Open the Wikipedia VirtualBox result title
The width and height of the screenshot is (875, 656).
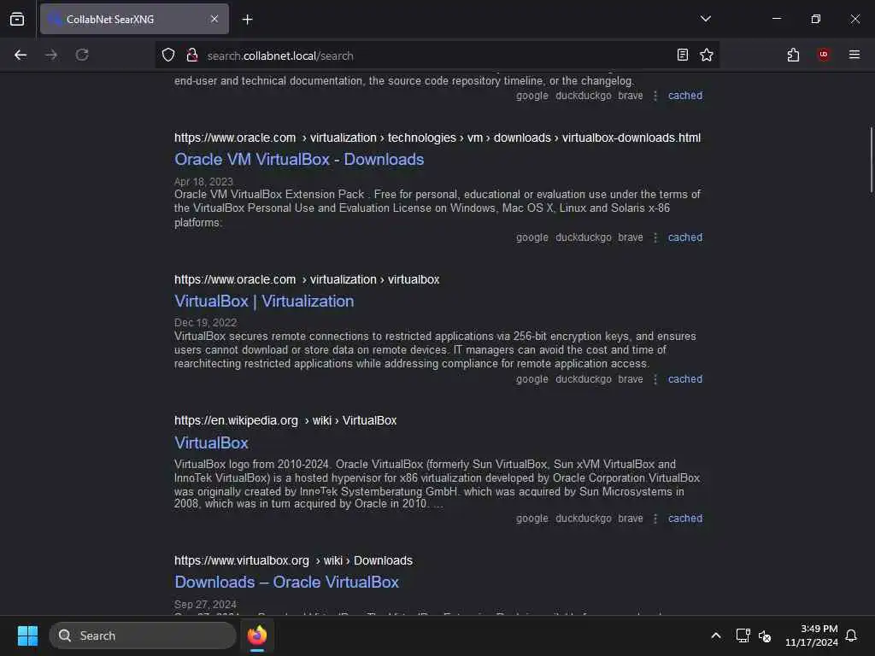[211, 443]
